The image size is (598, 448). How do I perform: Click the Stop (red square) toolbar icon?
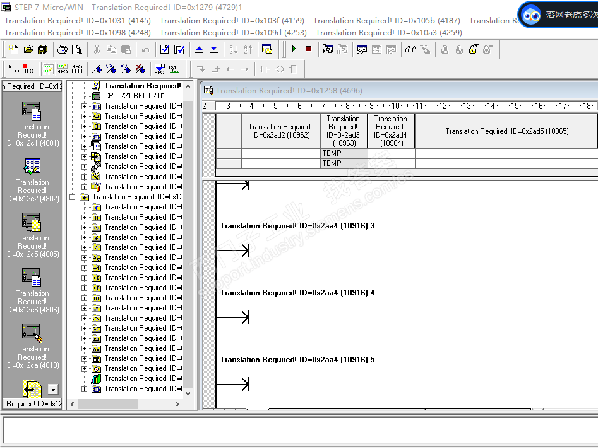[308, 49]
